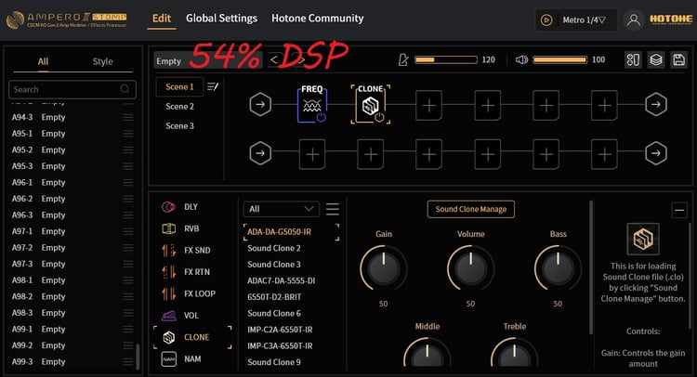The height and width of the screenshot is (377, 697).
Task: Select the FX RTN category
Action: coord(196,272)
